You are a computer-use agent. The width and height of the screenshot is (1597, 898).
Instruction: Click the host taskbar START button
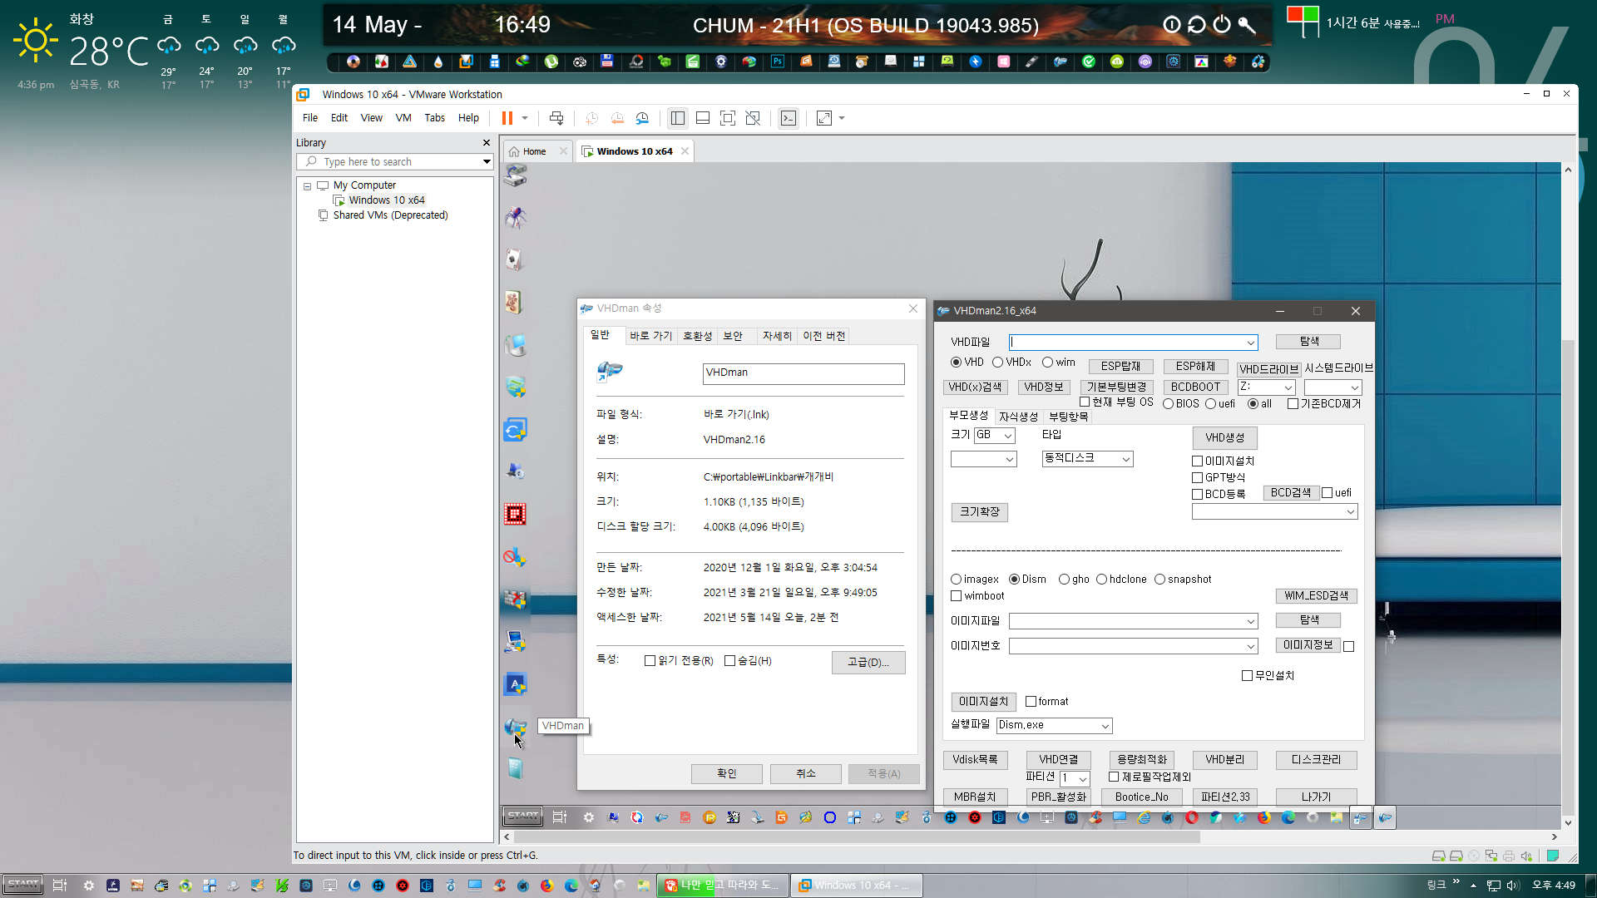point(23,885)
